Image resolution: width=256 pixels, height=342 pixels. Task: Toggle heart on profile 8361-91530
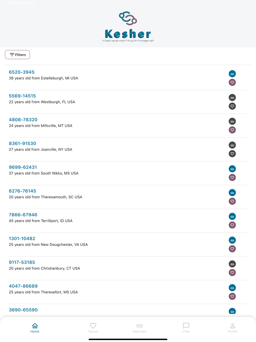click(232, 154)
